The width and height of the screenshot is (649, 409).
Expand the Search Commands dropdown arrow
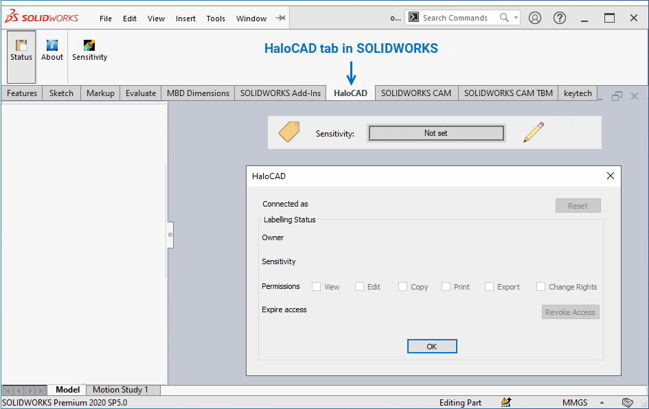pos(516,18)
